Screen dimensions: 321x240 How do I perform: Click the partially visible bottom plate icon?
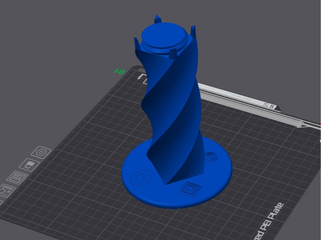pyautogui.click(x=1, y=202)
